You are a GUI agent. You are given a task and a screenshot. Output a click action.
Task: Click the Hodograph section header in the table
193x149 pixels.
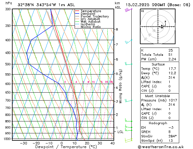pos(158,123)
